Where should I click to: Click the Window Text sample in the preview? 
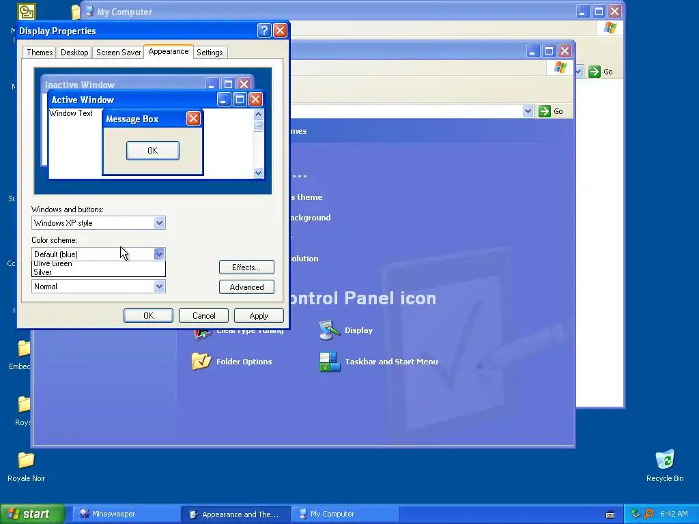(x=71, y=113)
